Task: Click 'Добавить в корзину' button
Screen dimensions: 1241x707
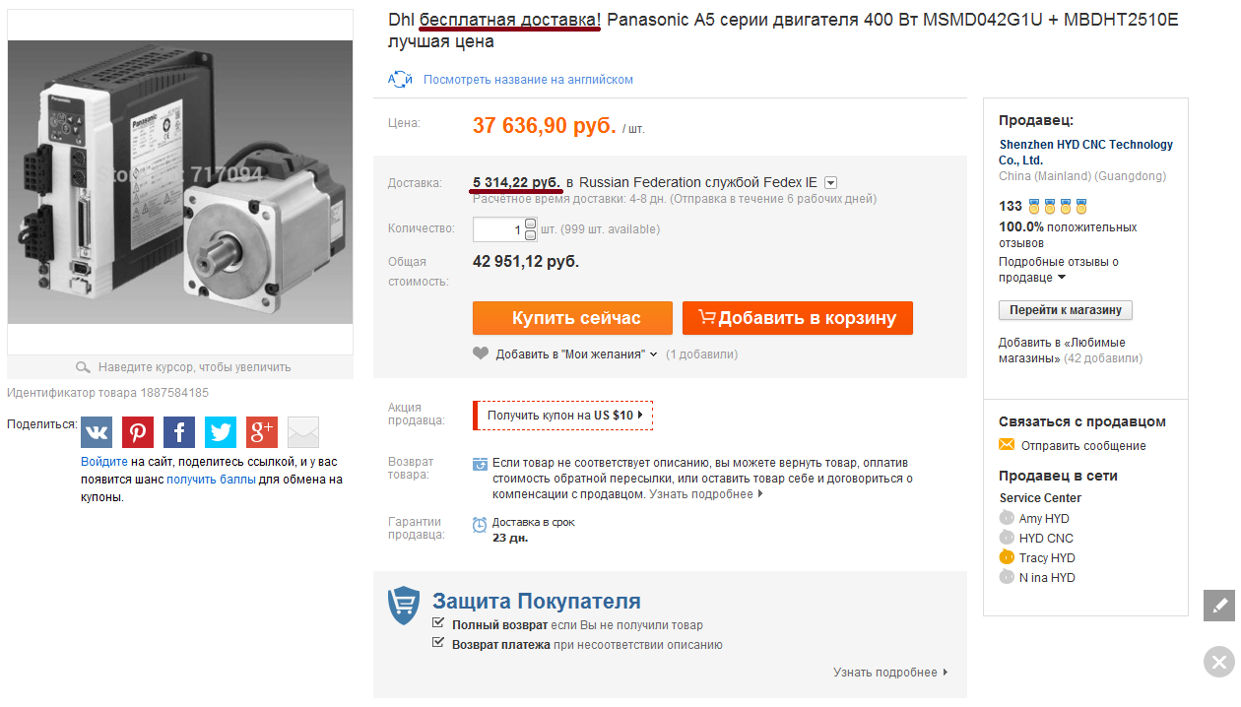Action: 798,318
